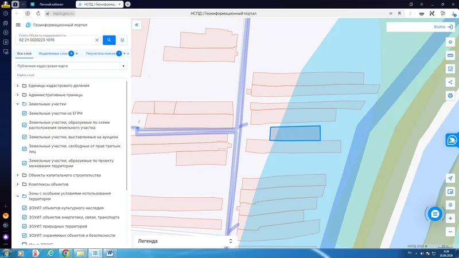Click the Найти слой input field
This screenshot has width=459, height=258.
click(71, 75)
